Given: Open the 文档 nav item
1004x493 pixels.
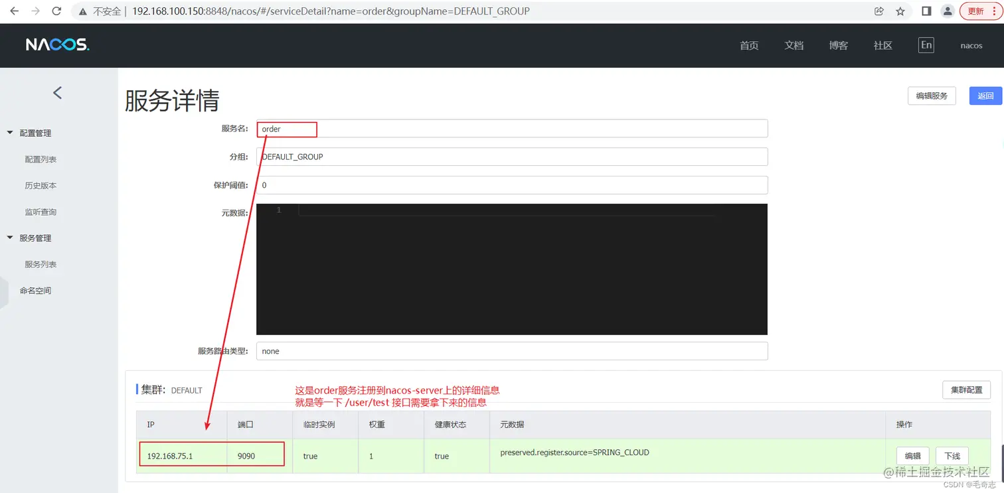Looking at the screenshot, I should pyautogui.click(x=794, y=46).
